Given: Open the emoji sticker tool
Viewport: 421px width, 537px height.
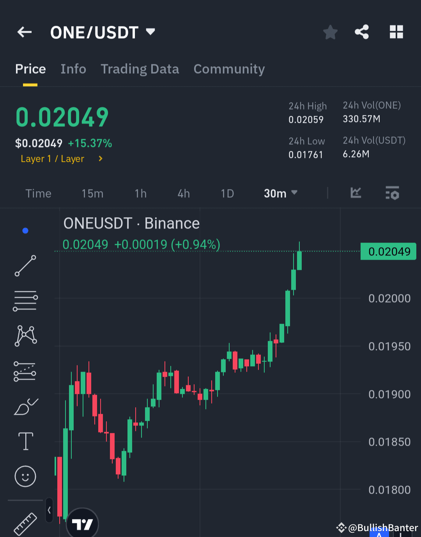Looking at the screenshot, I should [25, 476].
